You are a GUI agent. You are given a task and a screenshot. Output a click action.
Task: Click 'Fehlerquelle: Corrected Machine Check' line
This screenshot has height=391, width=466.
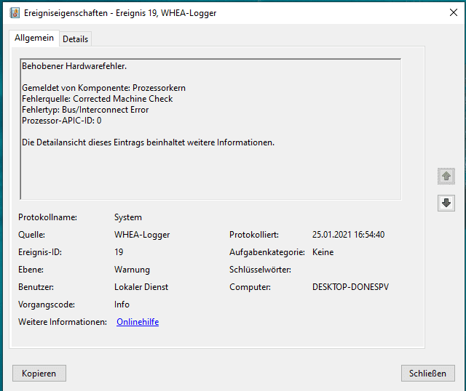97,99
